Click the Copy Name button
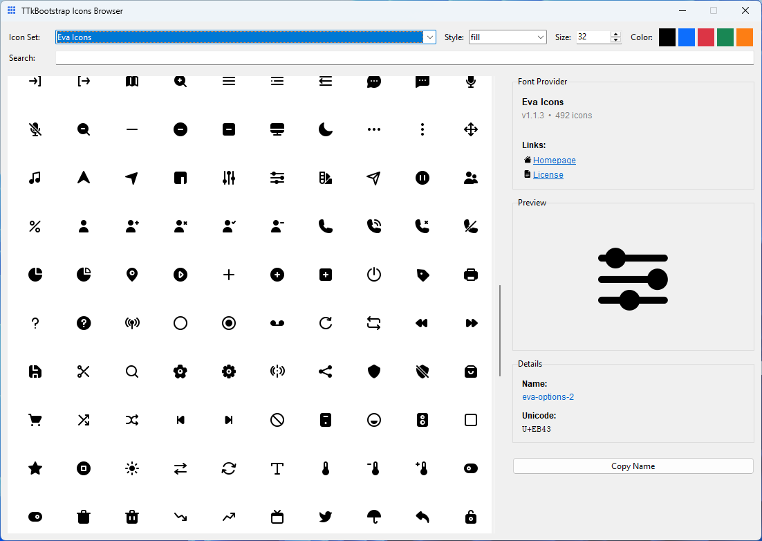The image size is (762, 541). [633, 466]
